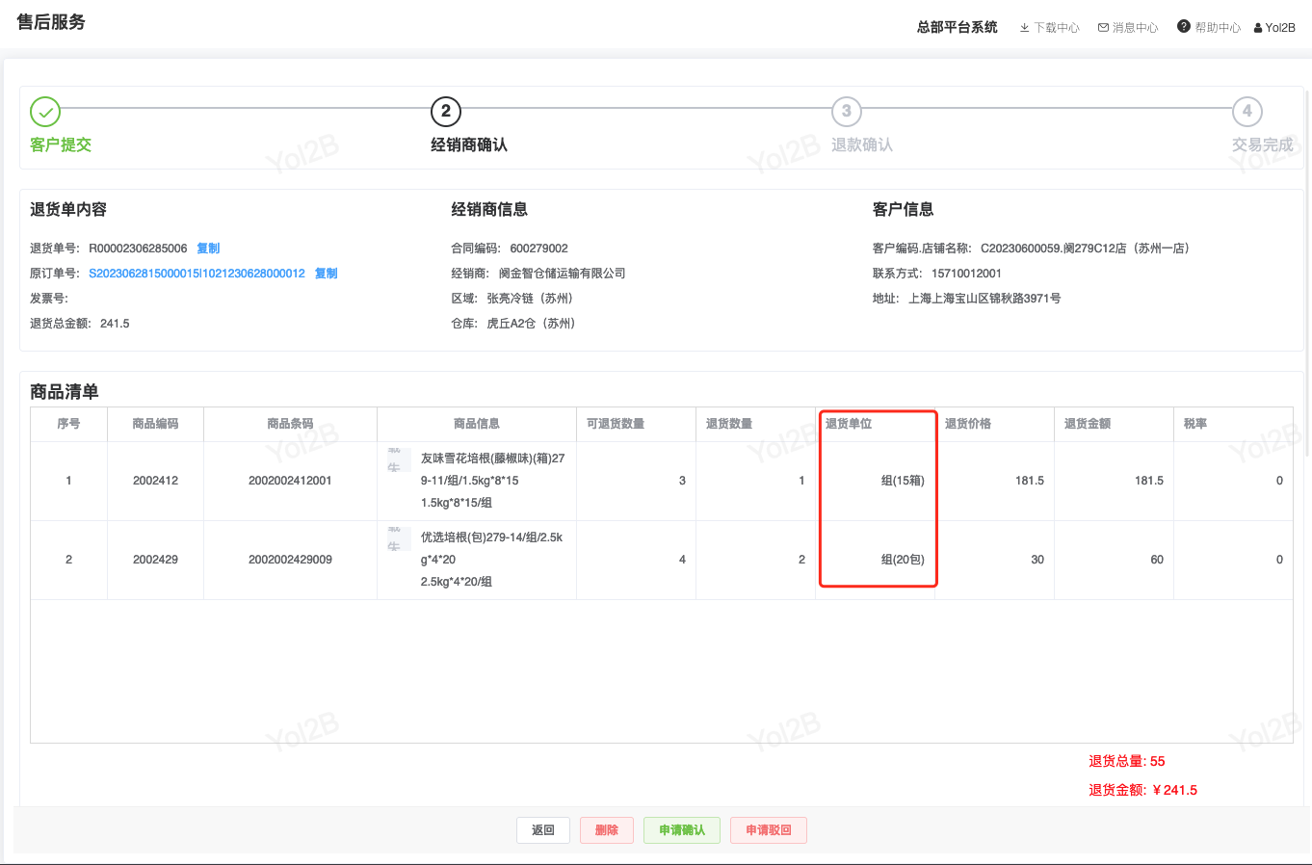Copy the 原订单号 original order number

pyautogui.click(x=326, y=274)
